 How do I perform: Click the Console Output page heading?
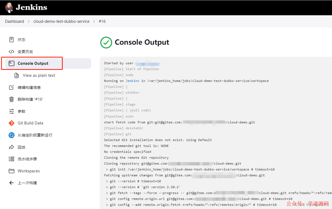(142, 42)
